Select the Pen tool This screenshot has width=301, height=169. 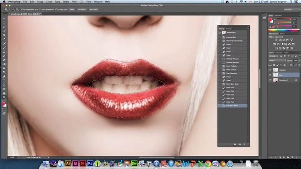tap(4, 77)
